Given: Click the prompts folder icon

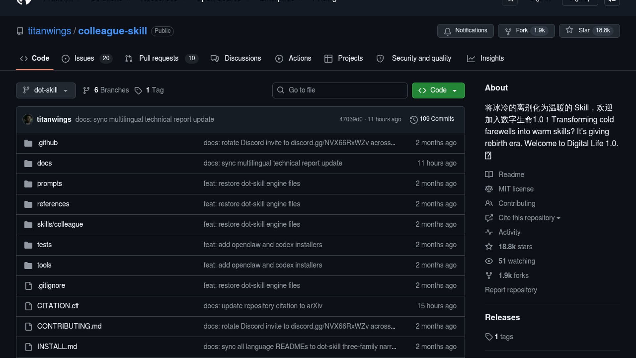Looking at the screenshot, I should [28, 184].
